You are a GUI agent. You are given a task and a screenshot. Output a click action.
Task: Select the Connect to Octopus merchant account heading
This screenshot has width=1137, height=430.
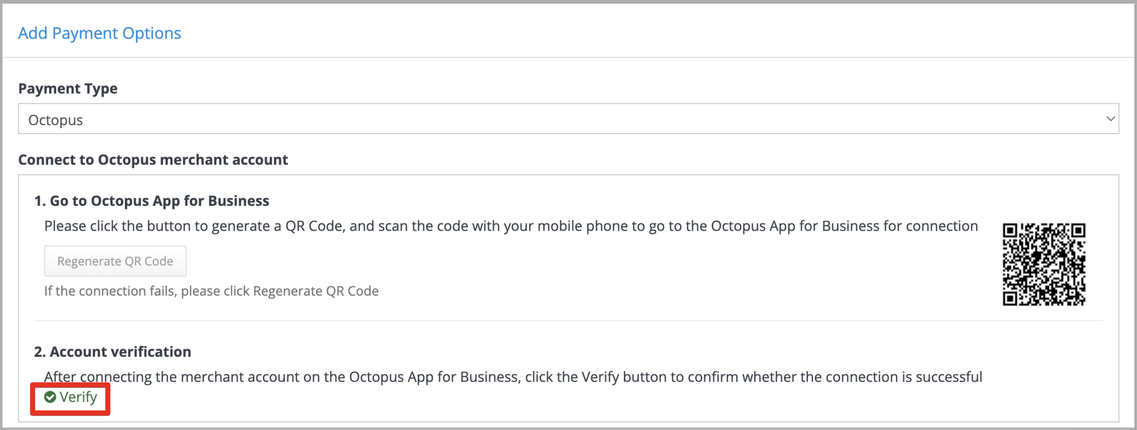click(153, 160)
